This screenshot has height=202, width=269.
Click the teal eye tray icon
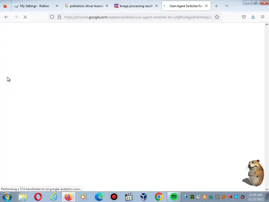[x=211, y=197]
